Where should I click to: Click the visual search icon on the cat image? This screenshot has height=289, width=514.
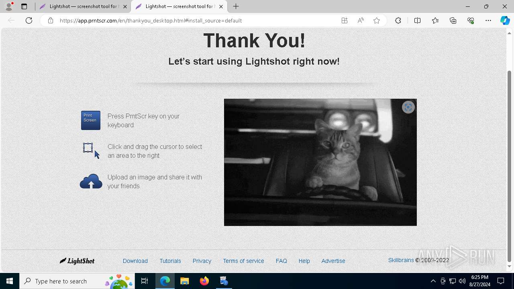click(408, 107)
